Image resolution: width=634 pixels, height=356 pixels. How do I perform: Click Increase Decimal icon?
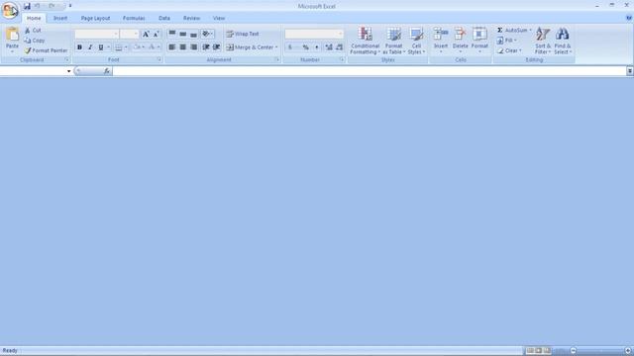329,47
